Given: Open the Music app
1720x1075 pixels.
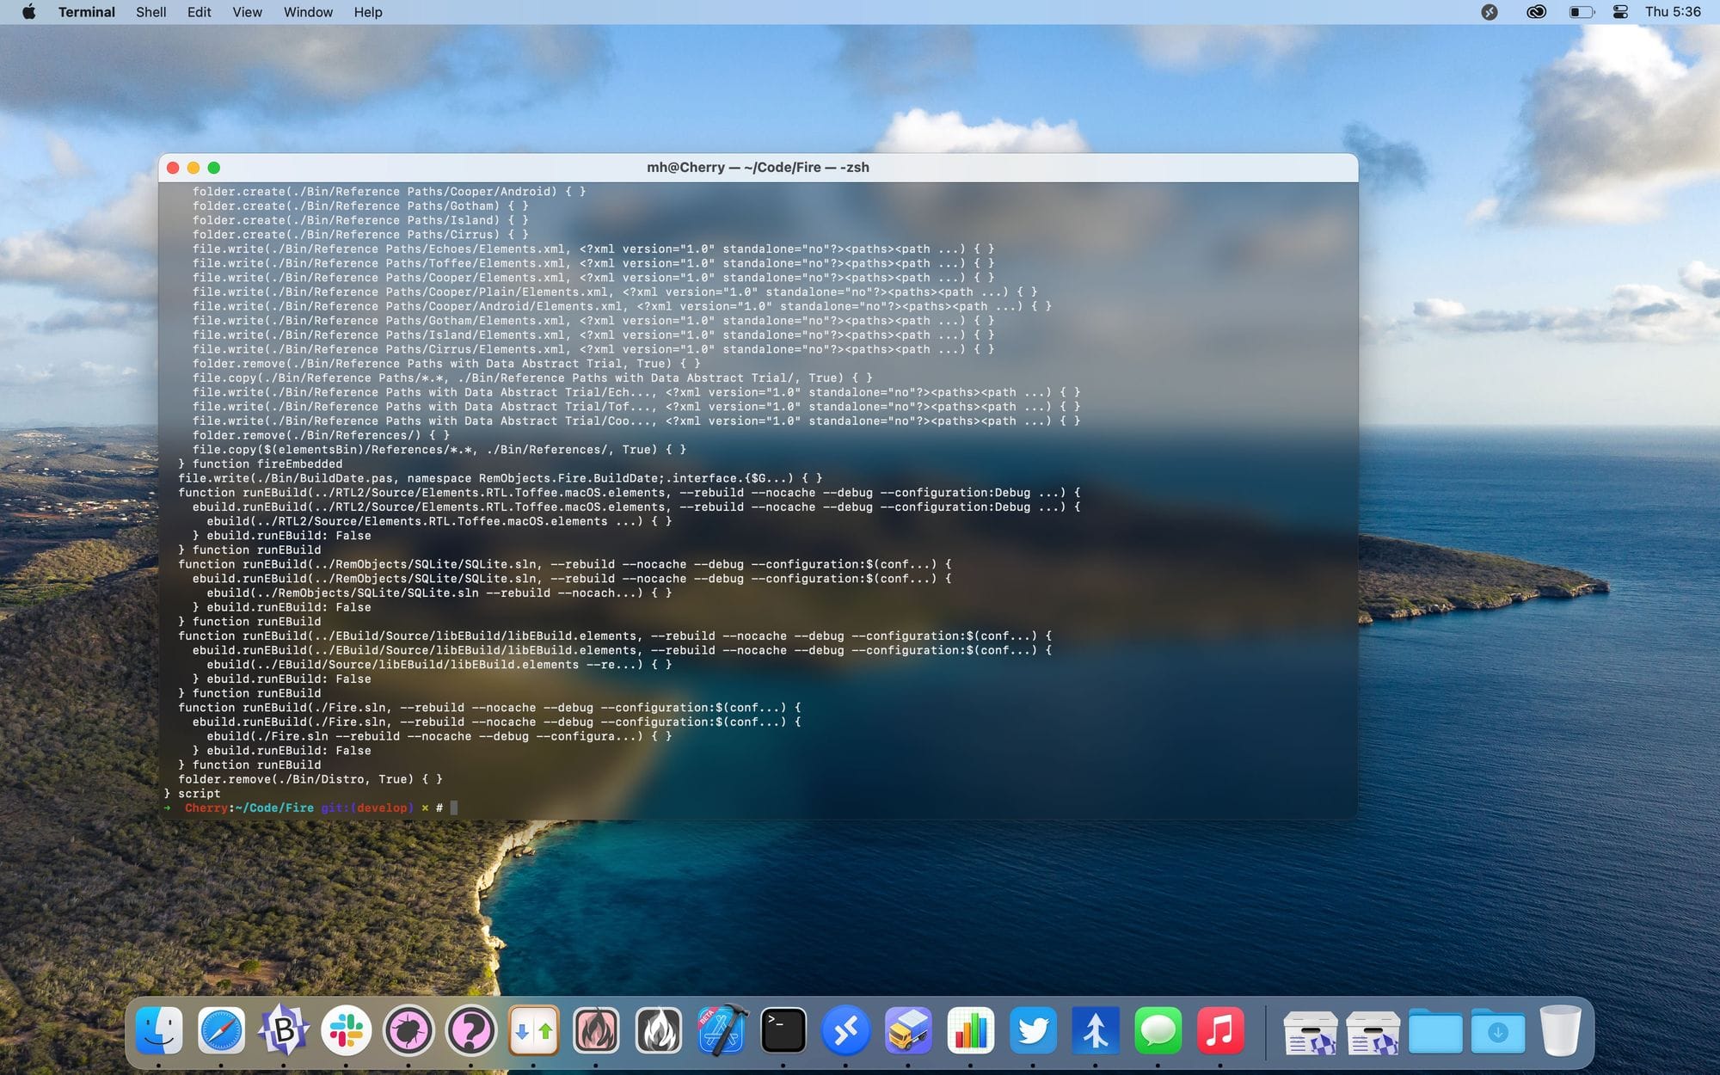Looking at the screenshot, I should (1220, 1030).
